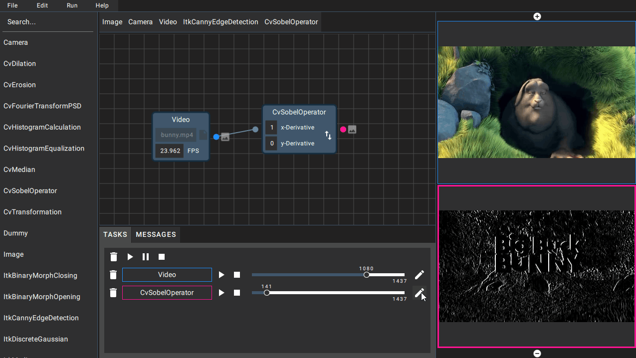Image resolution: width=636 pixels, height=358 pixels.
Task: Pause all tasks
Action: click(146, 257)
